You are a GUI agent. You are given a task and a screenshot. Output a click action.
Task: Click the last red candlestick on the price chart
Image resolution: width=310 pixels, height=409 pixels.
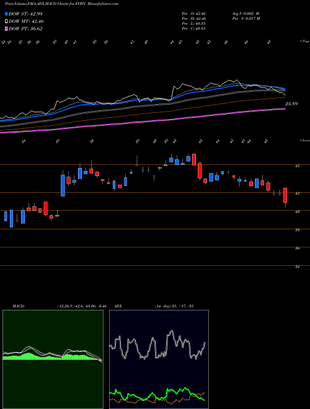[x=285, y=195]
